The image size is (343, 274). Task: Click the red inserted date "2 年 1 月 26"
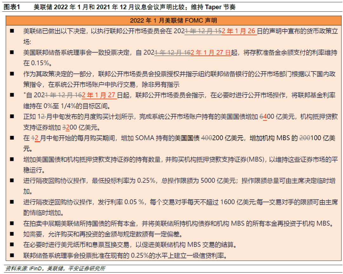click(x=239, y=31)
